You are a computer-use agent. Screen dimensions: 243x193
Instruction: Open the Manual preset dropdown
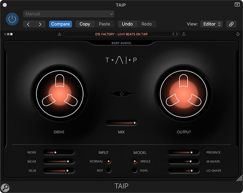[69, 14]
